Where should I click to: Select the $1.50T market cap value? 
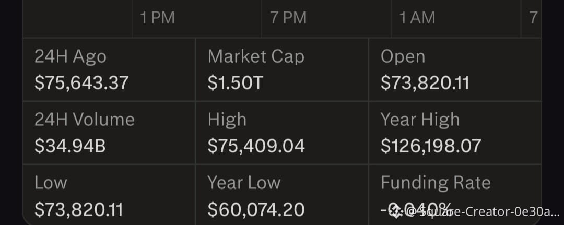tap(235, 83)
